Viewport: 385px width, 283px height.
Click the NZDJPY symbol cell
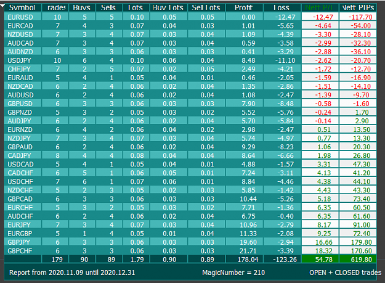[x=23, y=138]
